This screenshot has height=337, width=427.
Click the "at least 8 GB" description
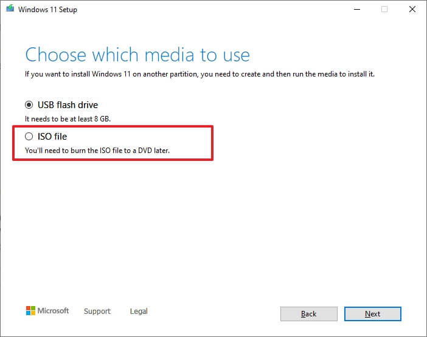pos(67,118)
